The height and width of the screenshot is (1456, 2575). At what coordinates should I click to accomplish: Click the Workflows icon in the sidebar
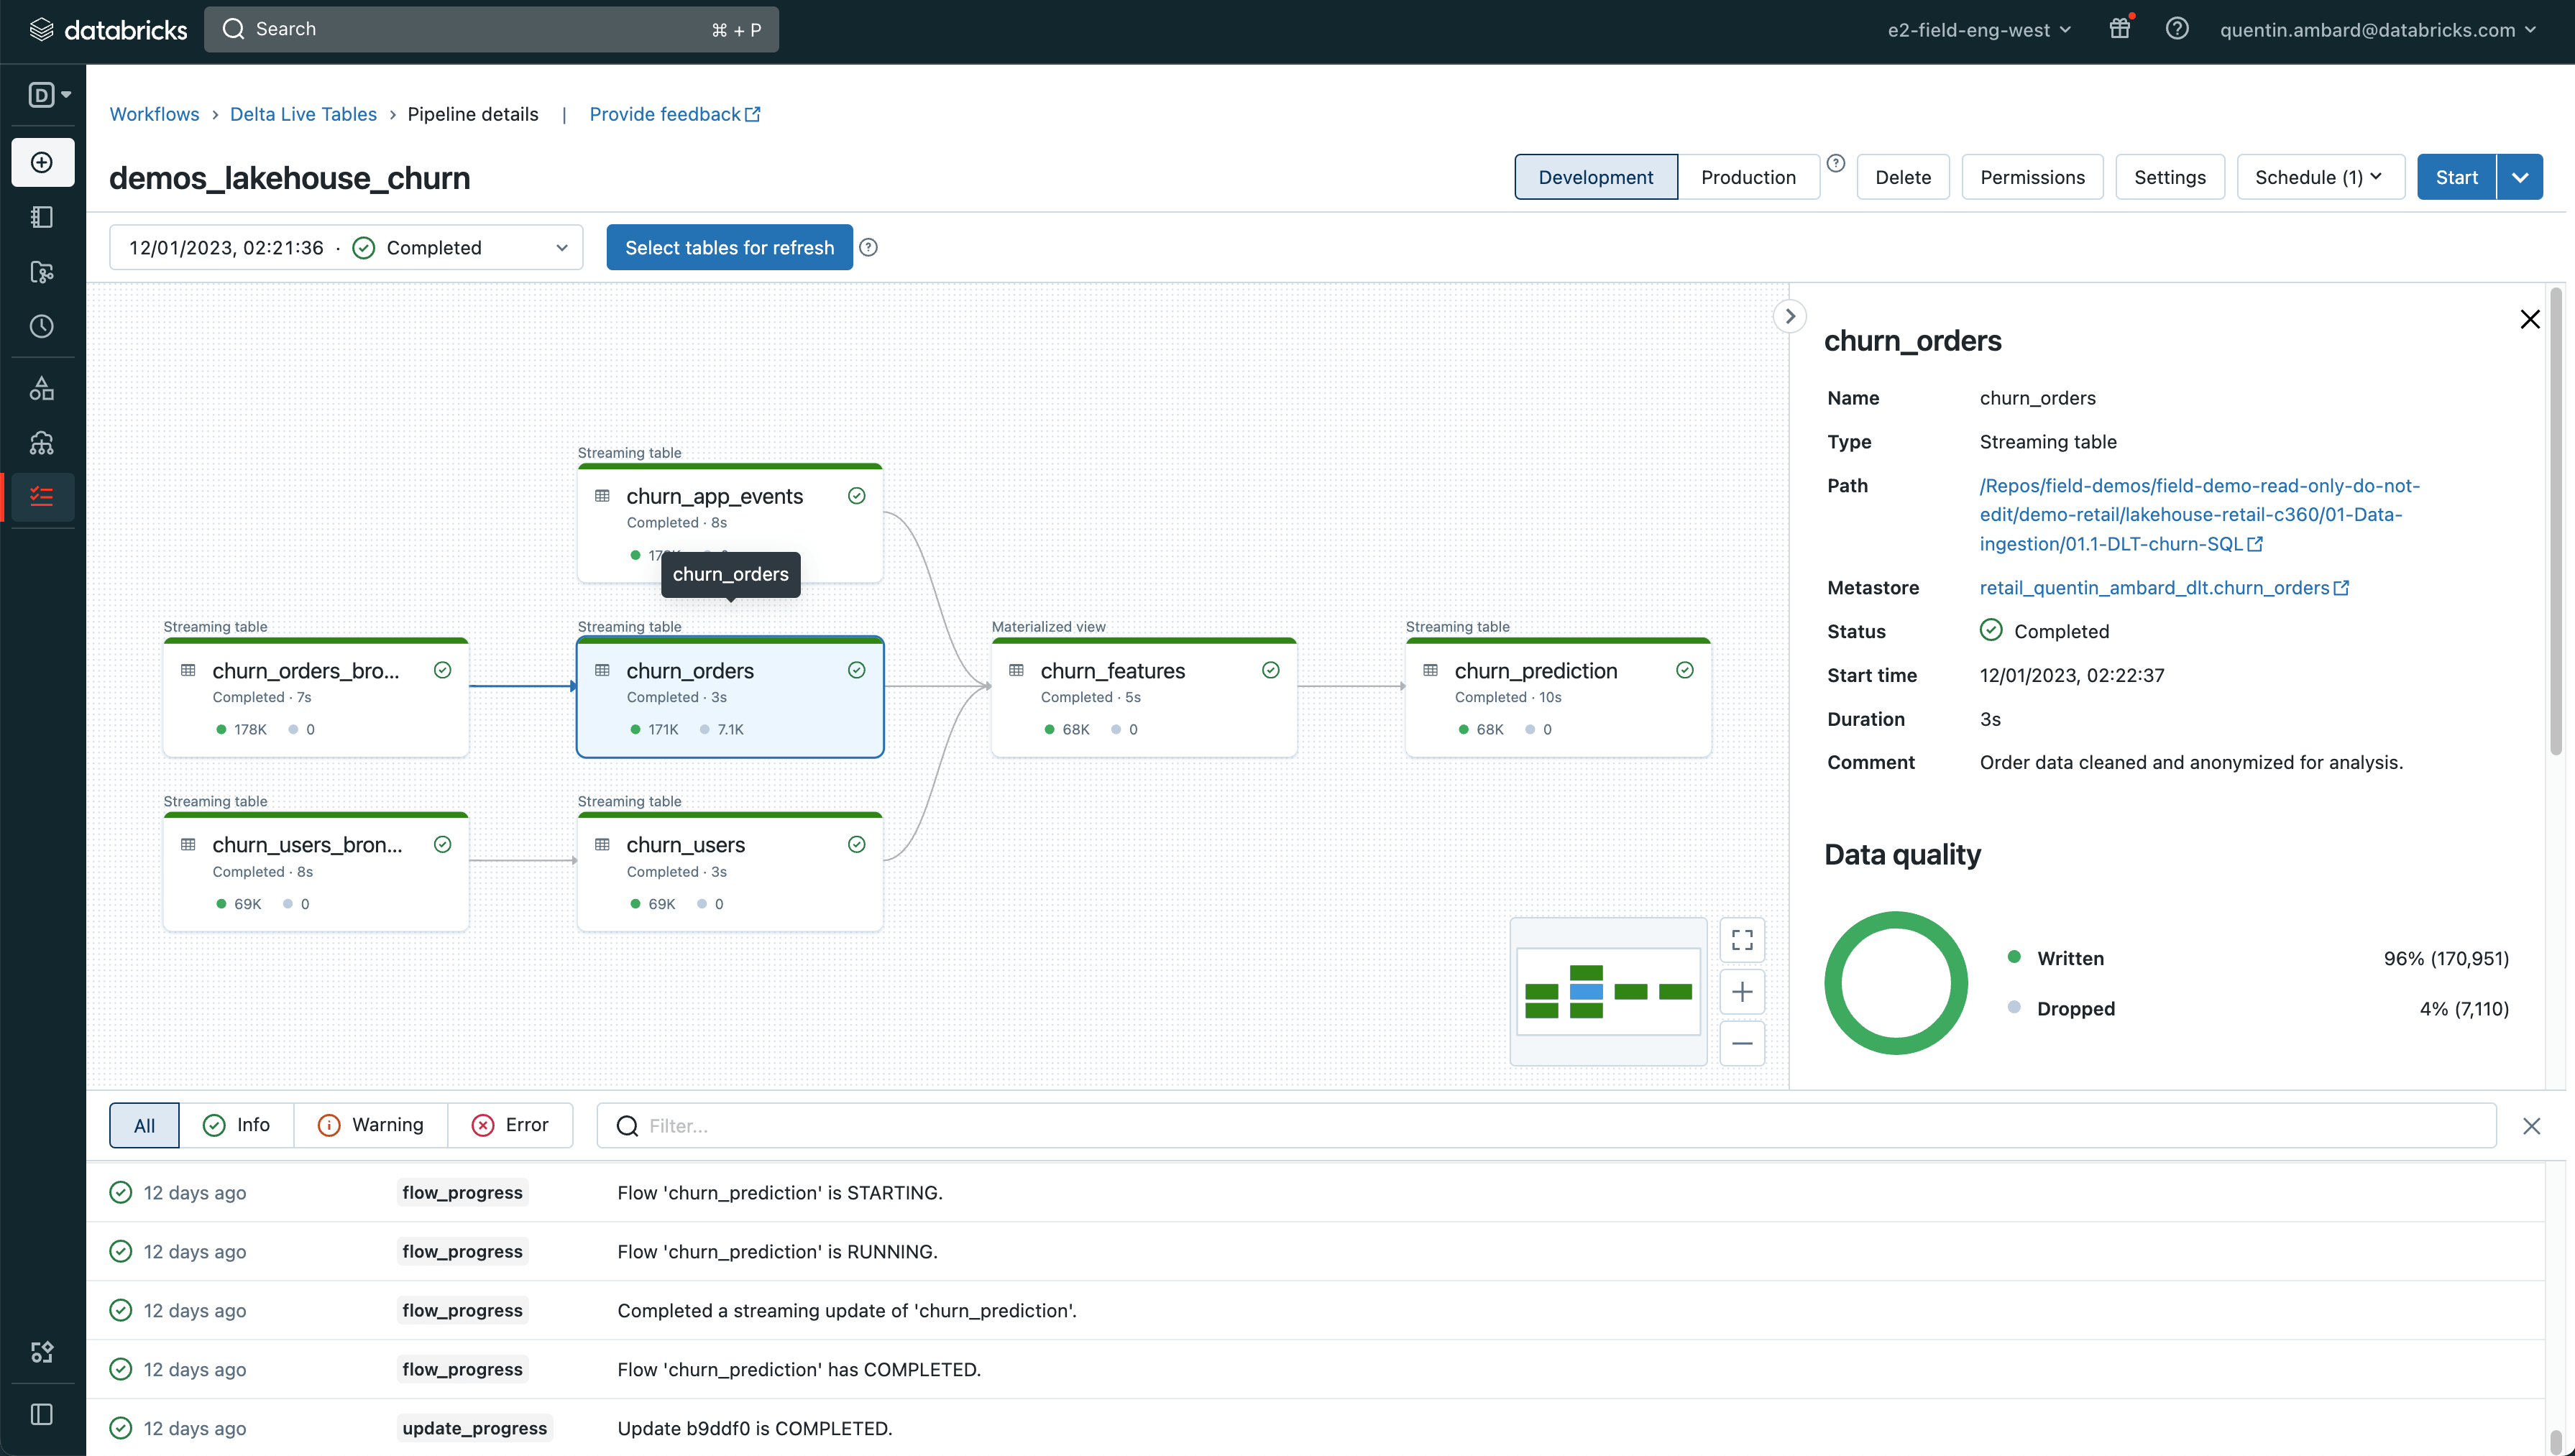coord(42,497)
